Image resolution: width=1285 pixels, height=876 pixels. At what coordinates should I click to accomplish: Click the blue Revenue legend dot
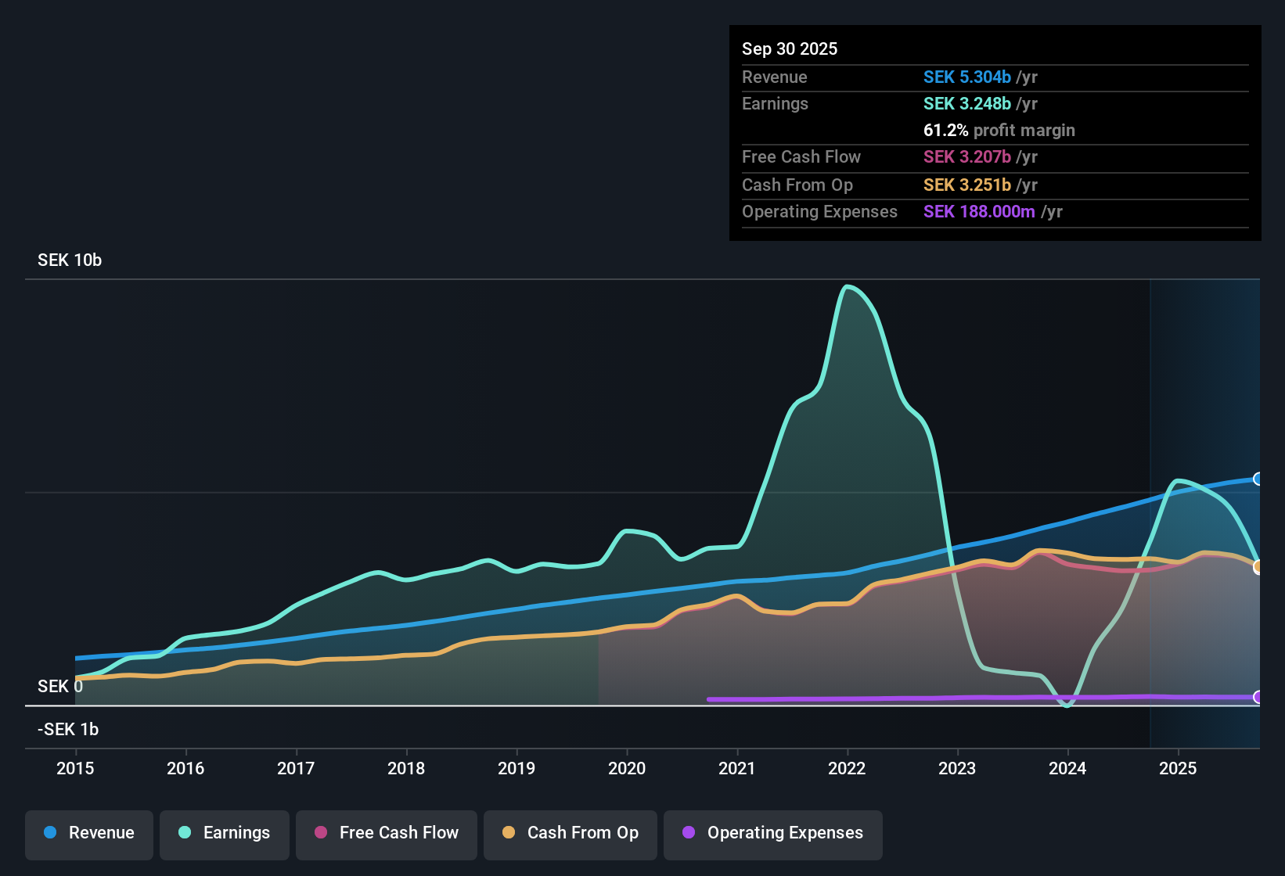coord(49,833)
